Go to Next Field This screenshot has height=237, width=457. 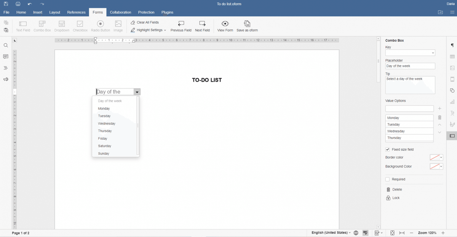(x=202, y=26)
